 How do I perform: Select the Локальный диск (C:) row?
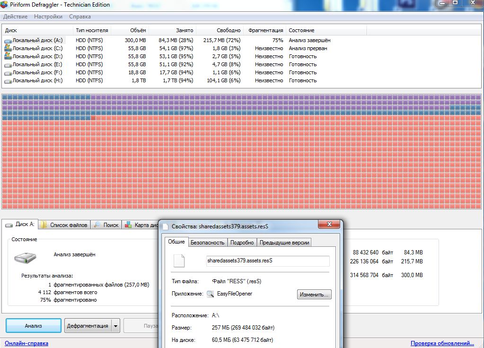185,48
